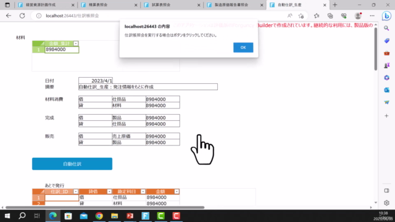This screenshot has height=222, width=395.
Task: Open the Bing chat sidebar icon
Action: 387,16
